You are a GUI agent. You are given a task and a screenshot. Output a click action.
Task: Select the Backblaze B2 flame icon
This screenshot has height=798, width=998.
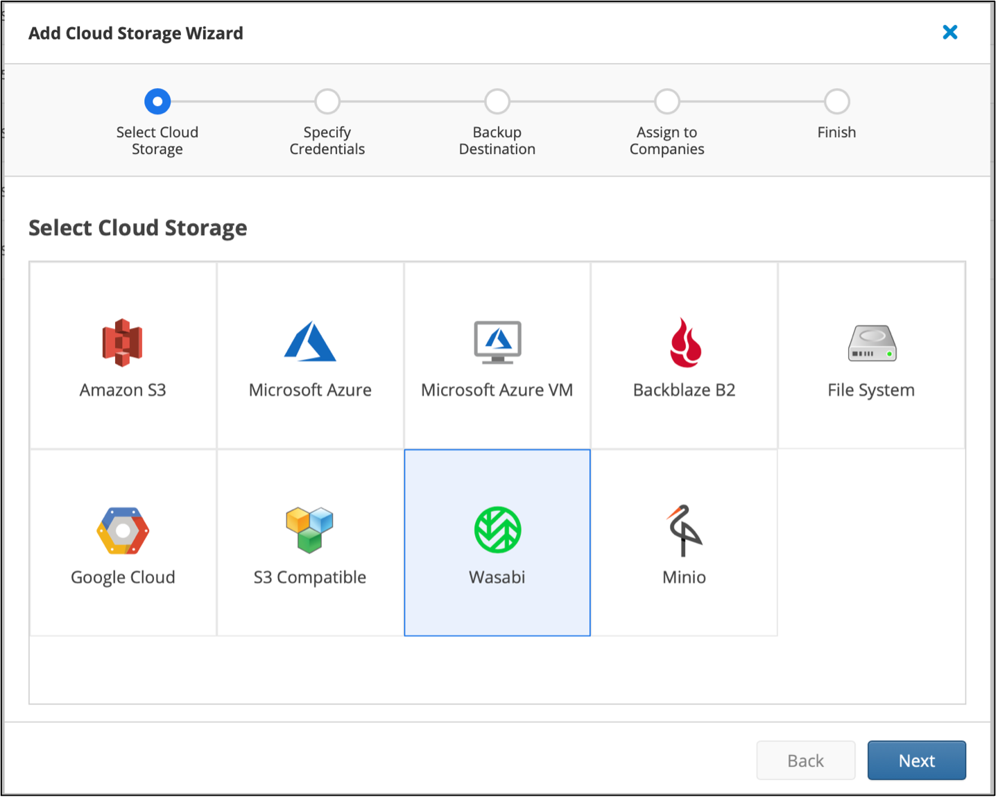tap(685, 342)
